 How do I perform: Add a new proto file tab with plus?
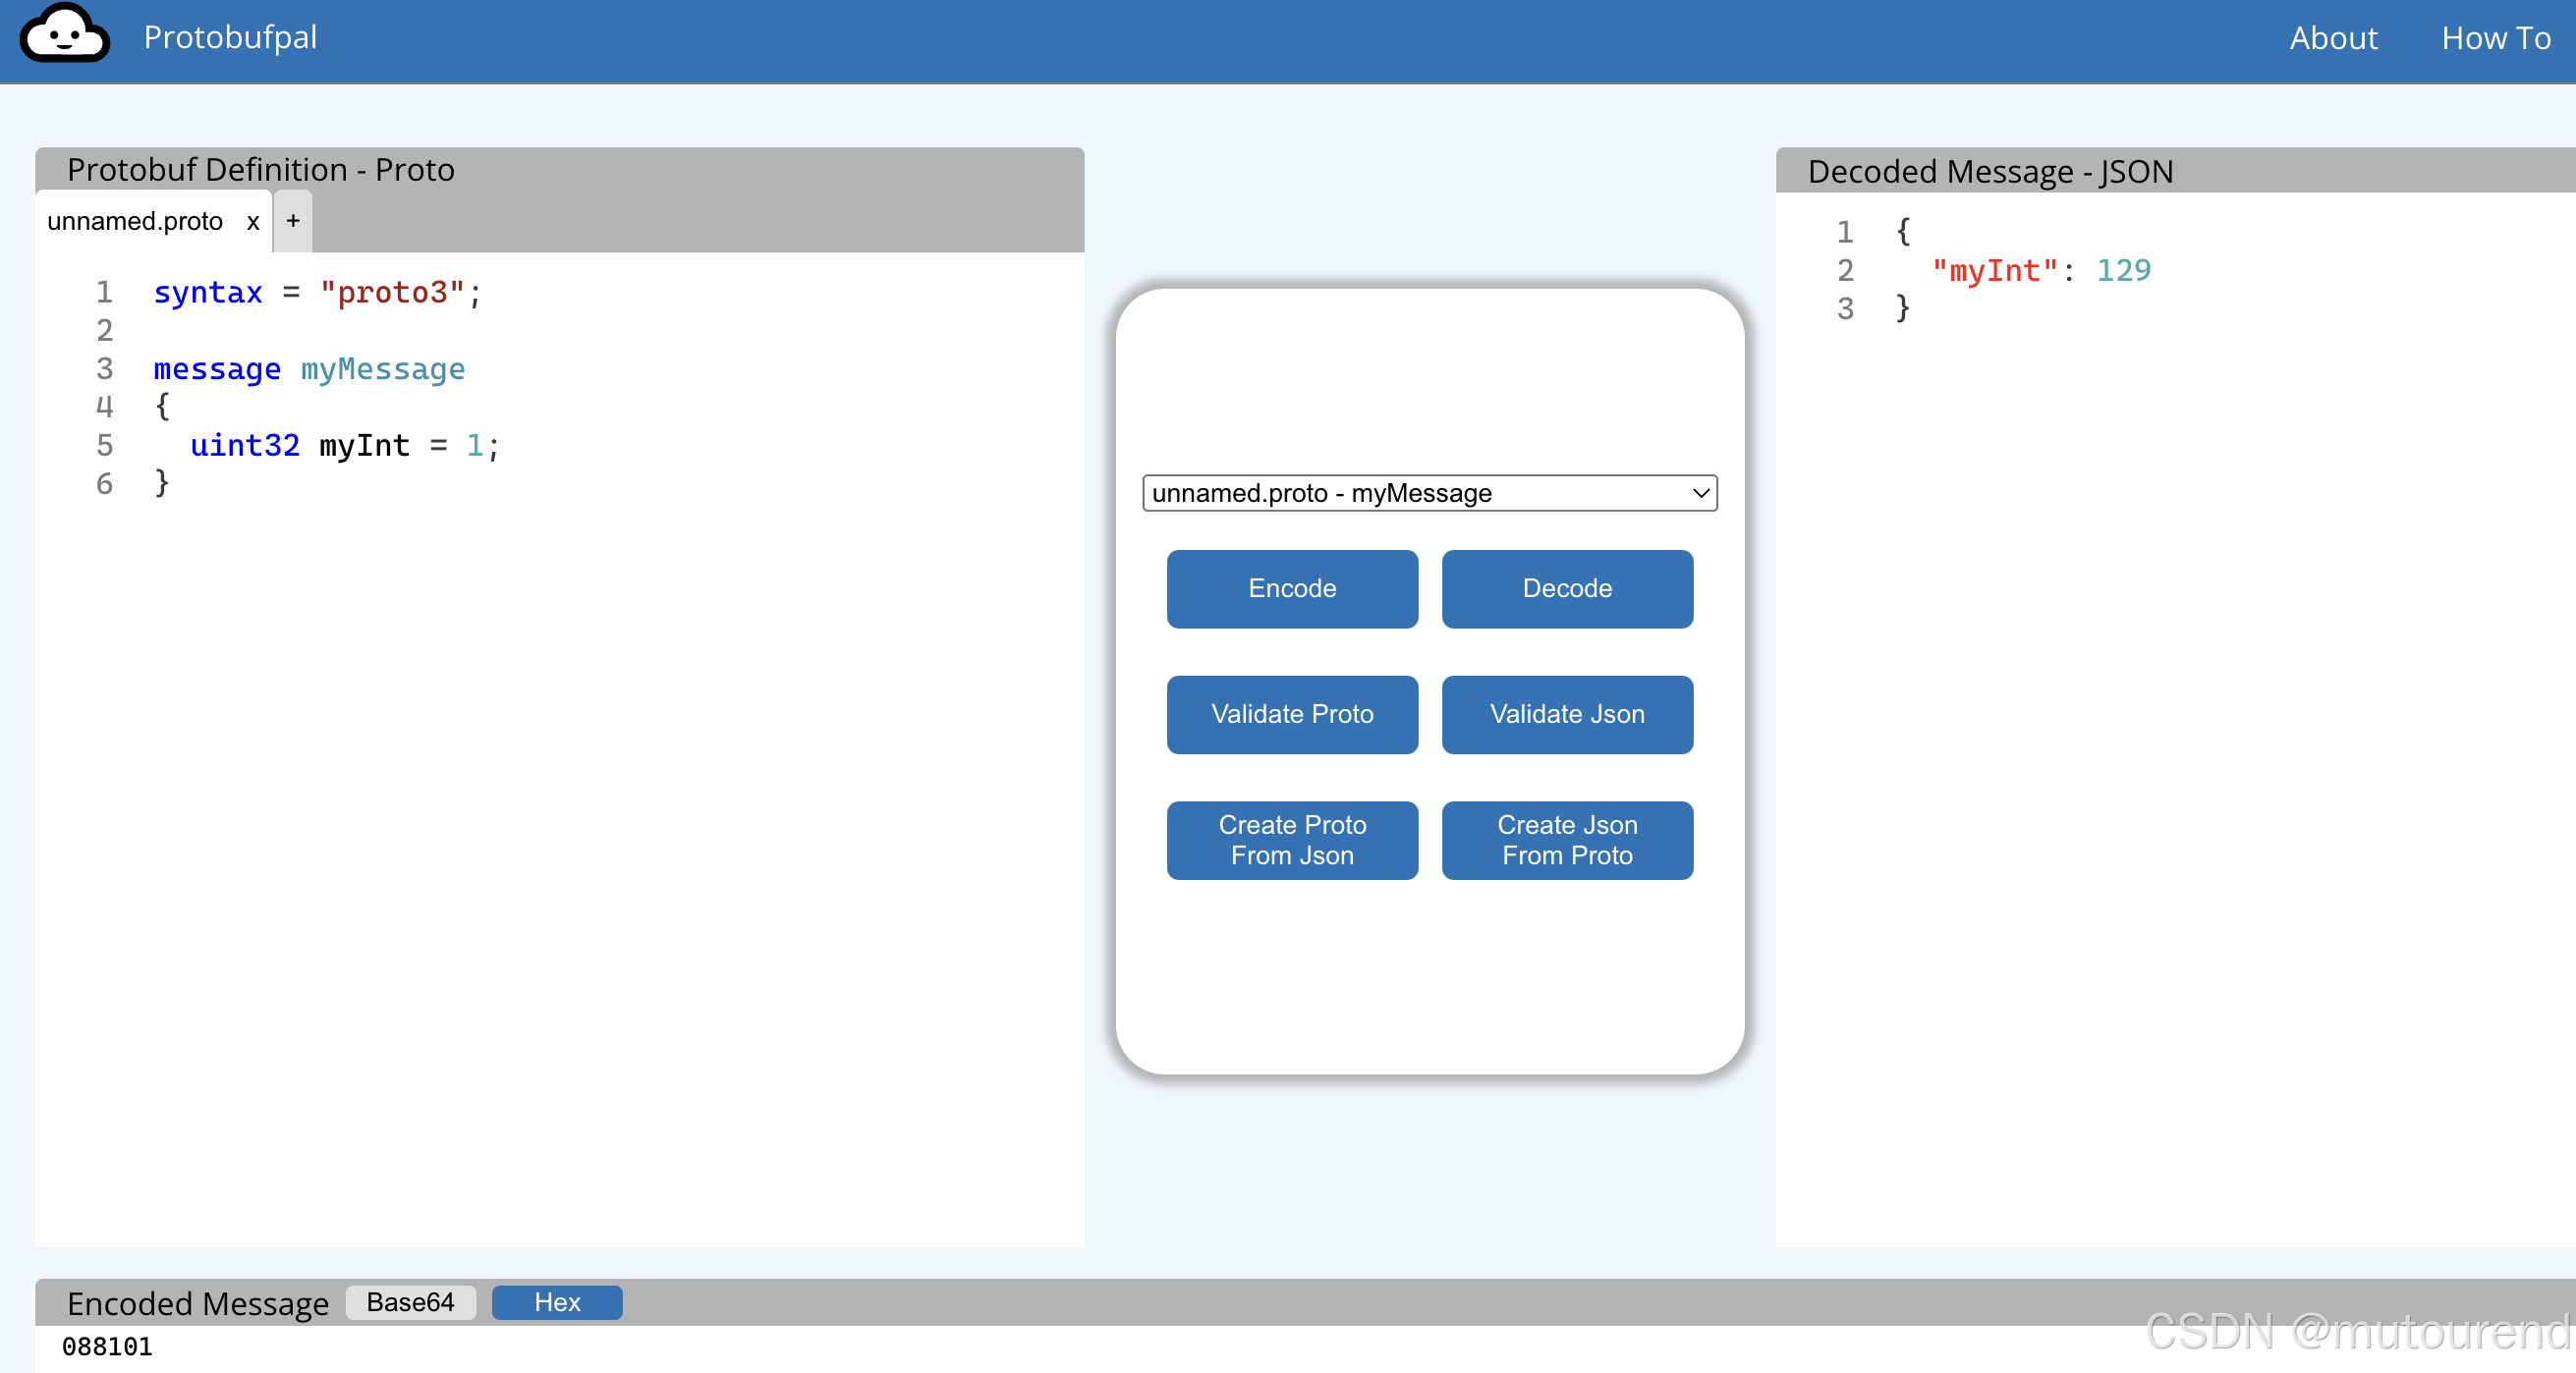point(293,221)
